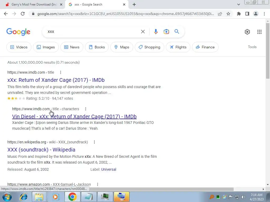Launch Internet Explorer from taskbar
This screenshot has width=270, height=202.
click(x=24, y=197)
